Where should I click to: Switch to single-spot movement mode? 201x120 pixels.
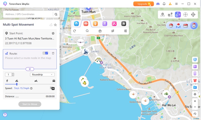tap(163, 15)
